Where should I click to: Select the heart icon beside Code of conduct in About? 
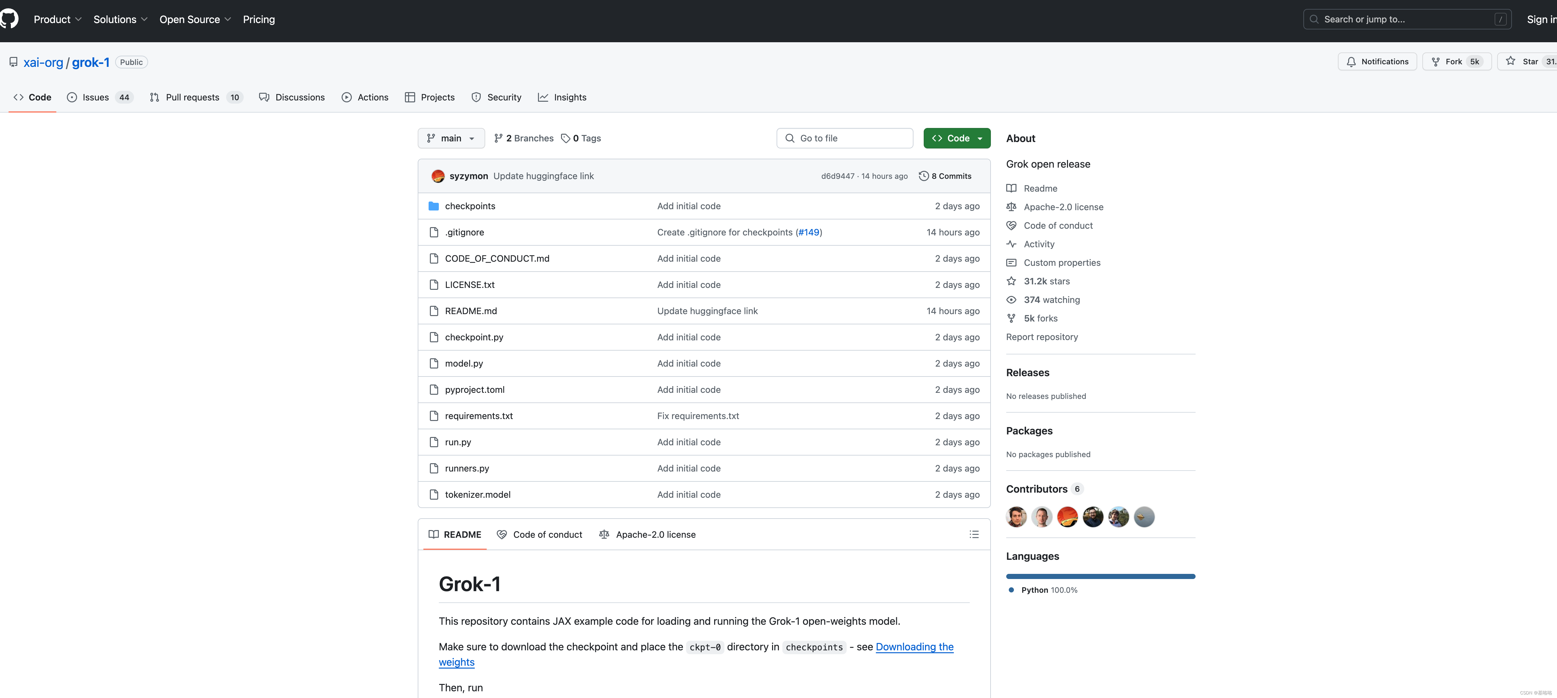click(1011, 226)
